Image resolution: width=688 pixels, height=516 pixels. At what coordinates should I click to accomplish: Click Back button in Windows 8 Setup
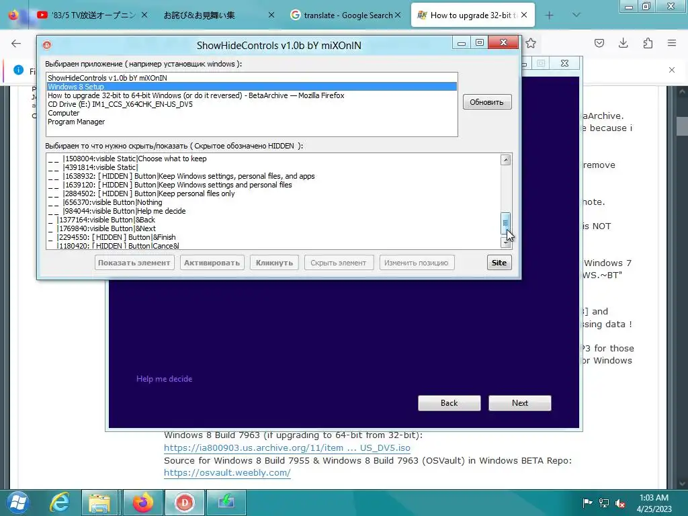pyautogui.click(x=449, y=403)
